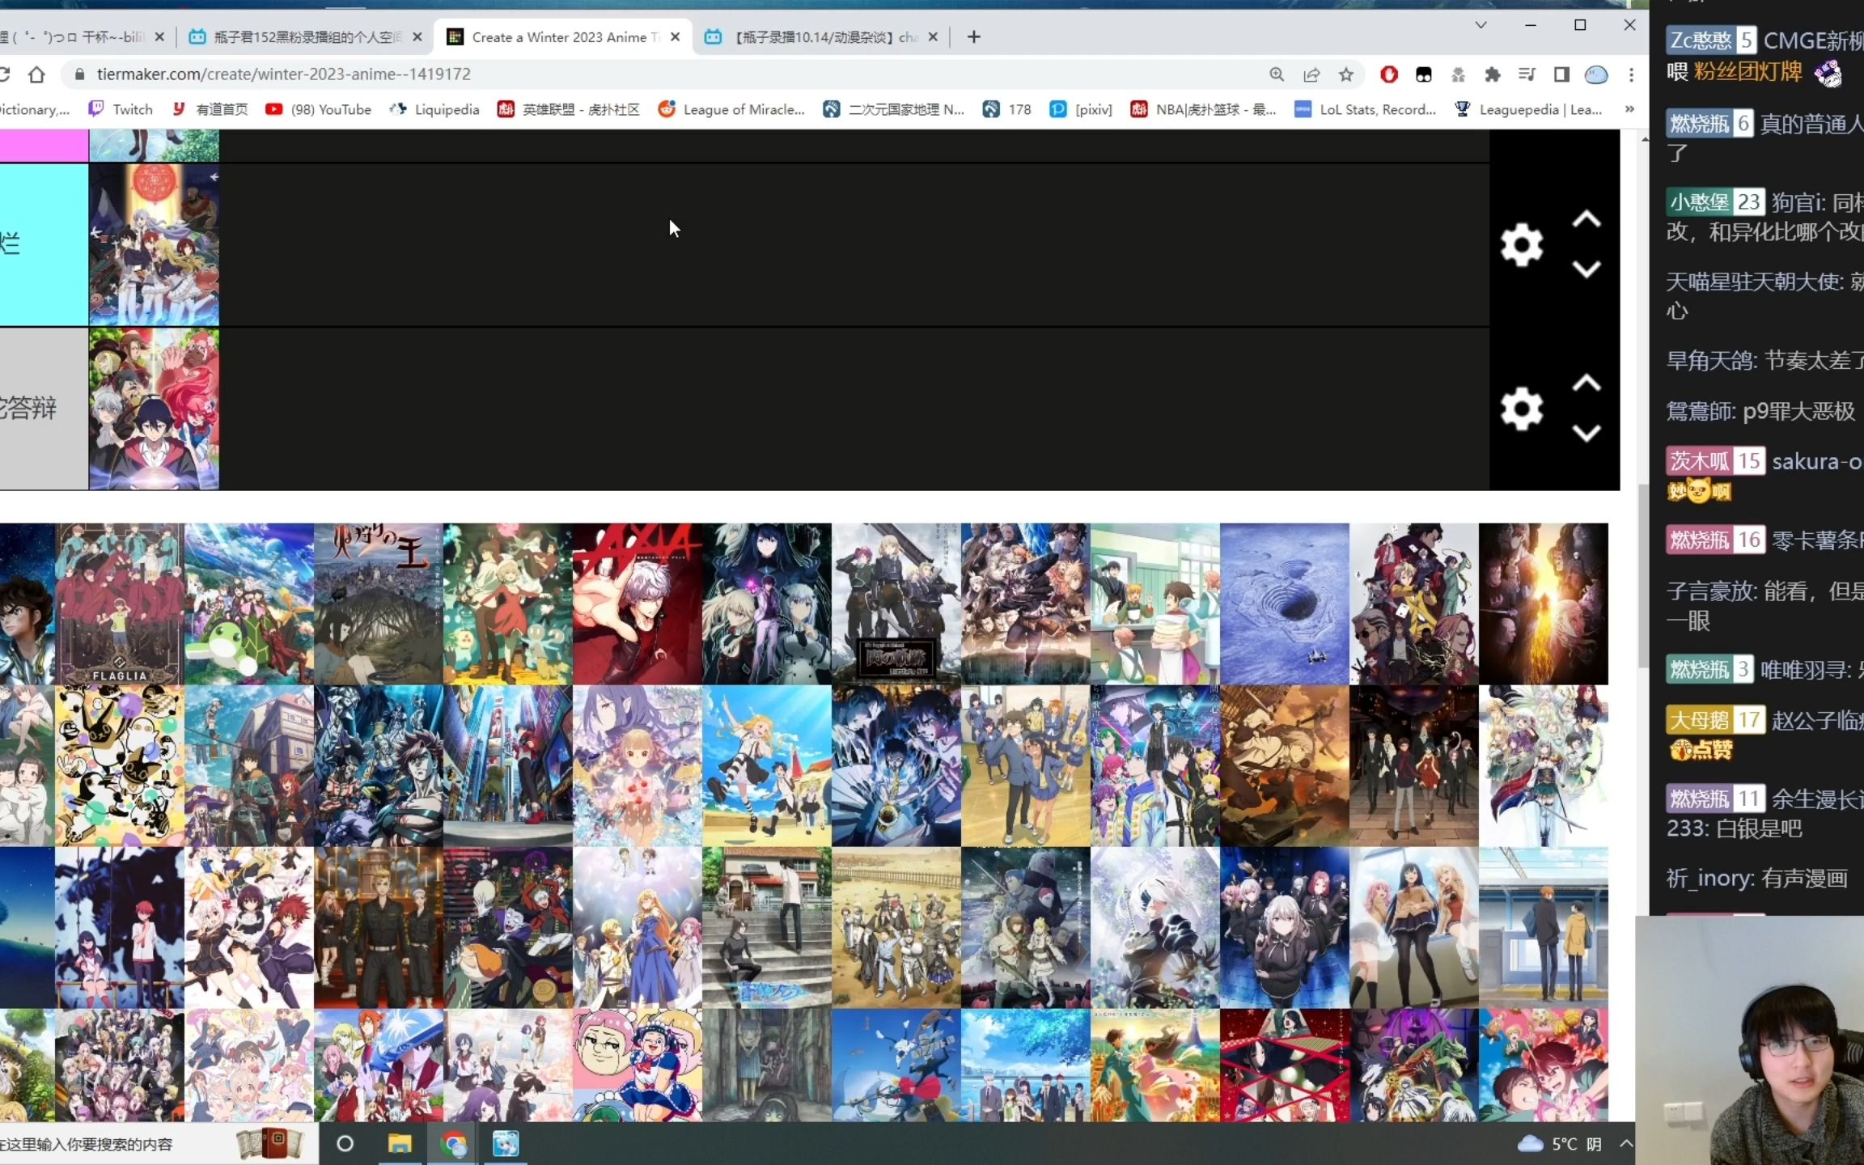Close the 瓶子录播10.14 tab
Image resolution: width=1864 pixels, height=1165 pixels.
coord(933,36)
